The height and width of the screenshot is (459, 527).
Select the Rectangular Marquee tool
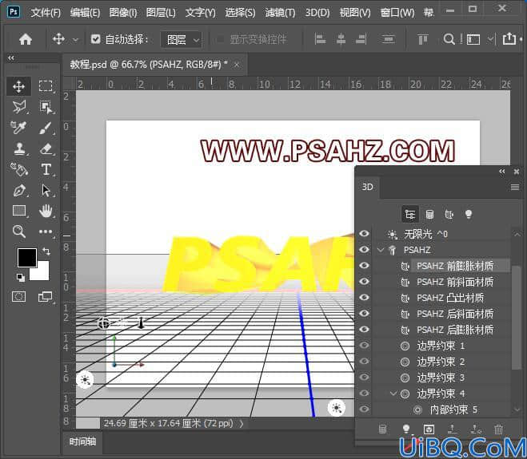pos(46,86)
